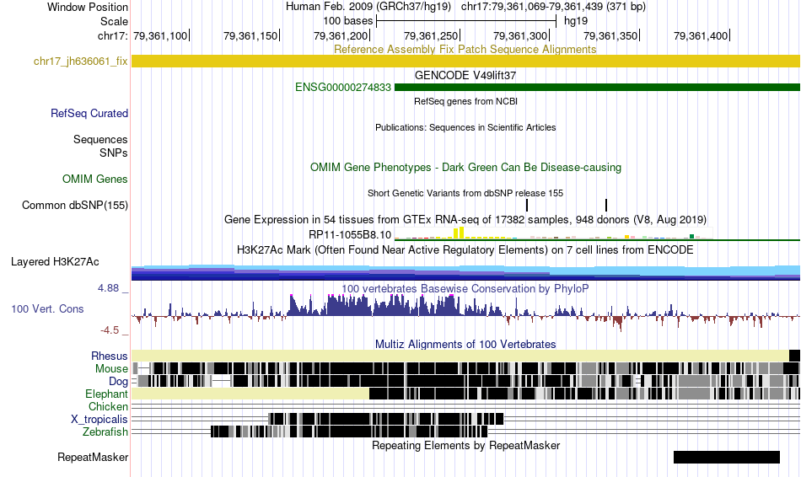Click the RefSeq genes from NCBI title
Screen dimensions: 801x477
tap(465, 101)
